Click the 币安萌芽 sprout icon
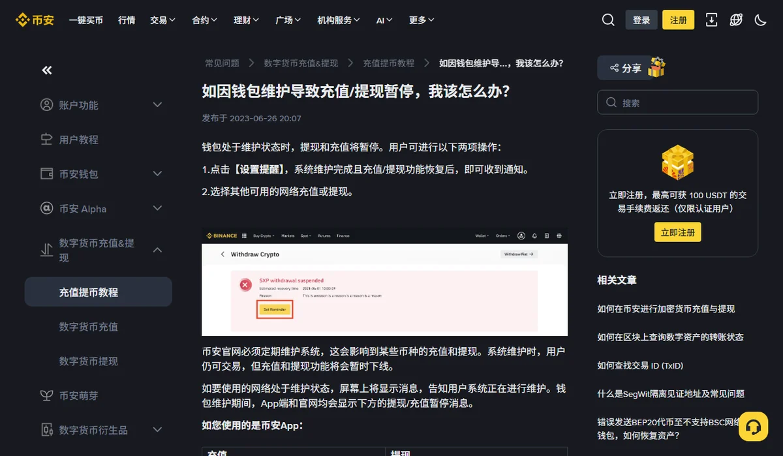Screen dimensions: 783x456 pos(46,395)
